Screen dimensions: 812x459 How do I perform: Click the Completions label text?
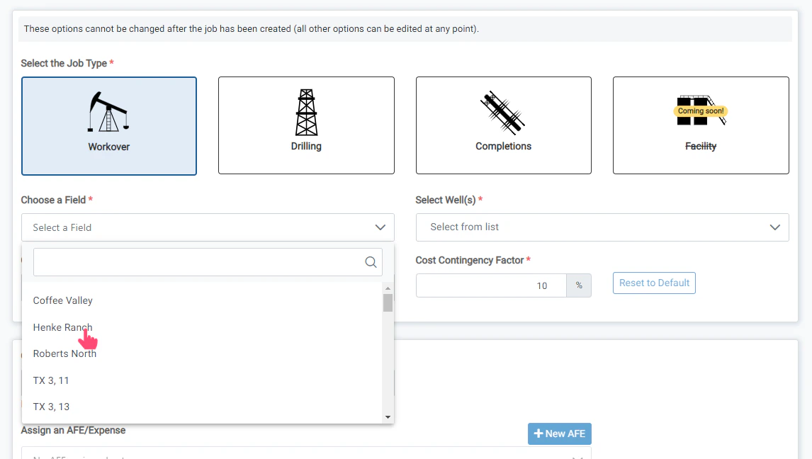[x=503, y=147]
